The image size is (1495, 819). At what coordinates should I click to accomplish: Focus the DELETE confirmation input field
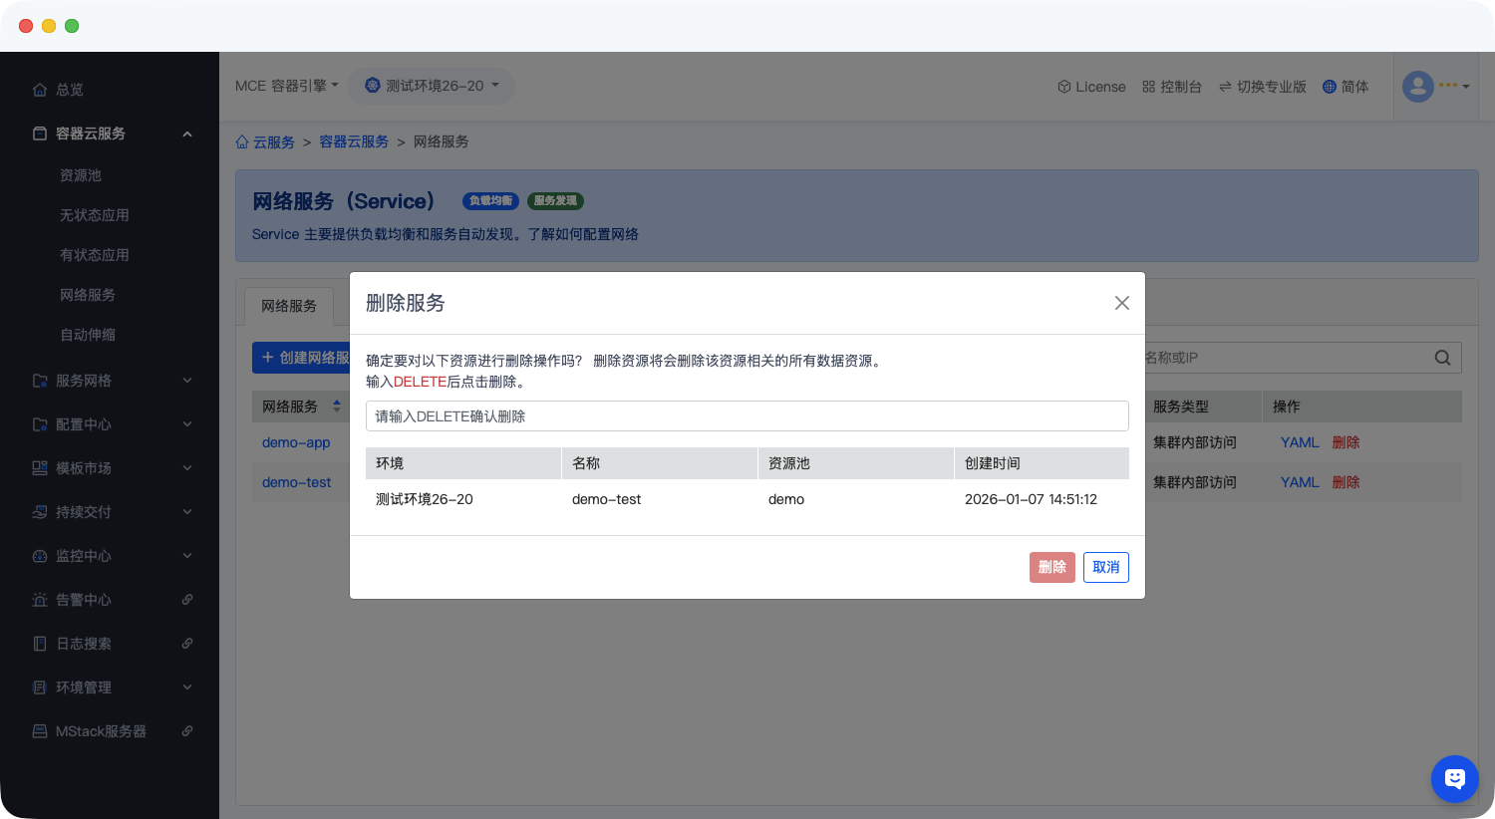(x=747, y=416)
